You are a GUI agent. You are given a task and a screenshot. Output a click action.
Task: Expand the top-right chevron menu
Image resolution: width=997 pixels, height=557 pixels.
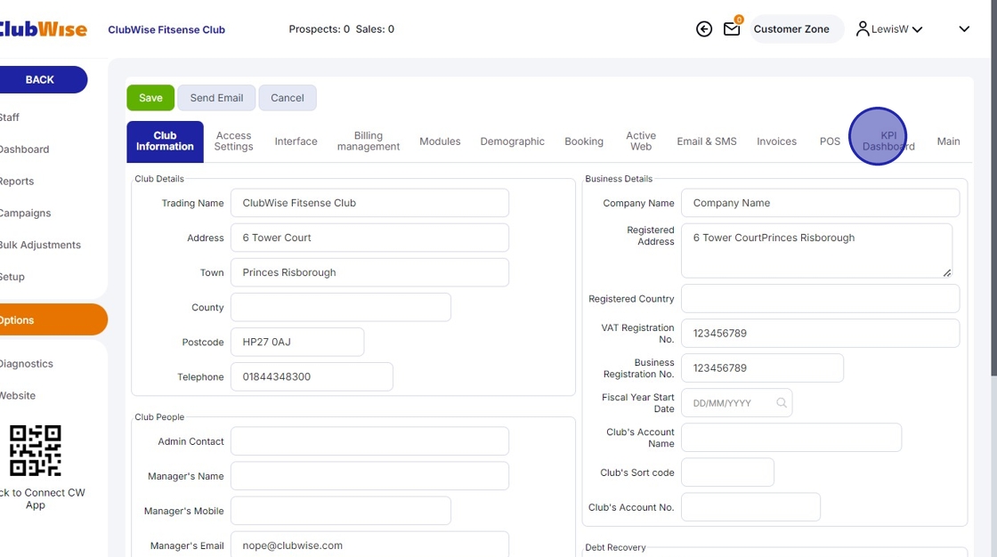pos(964,29)
